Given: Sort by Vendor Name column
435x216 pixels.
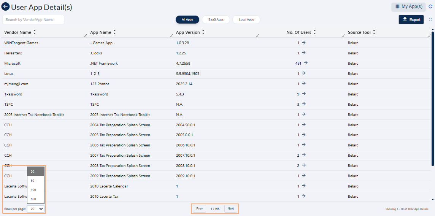Looking at the screenshot, I should click(34, 32).
